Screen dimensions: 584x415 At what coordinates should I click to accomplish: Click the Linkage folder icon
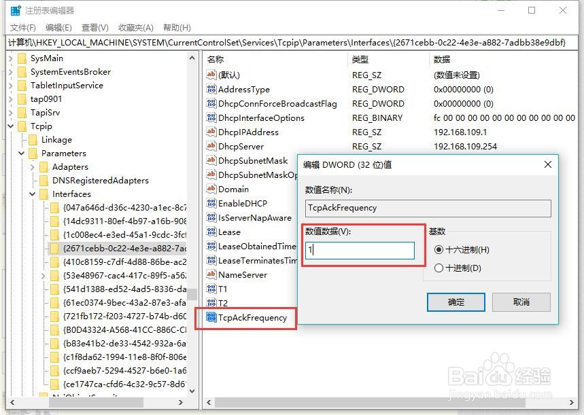[x=33, y=140]
